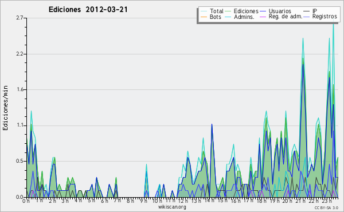Click the '8 h' x-axis tick label
This screenshot has height=212, width=344.
point(130,201)
